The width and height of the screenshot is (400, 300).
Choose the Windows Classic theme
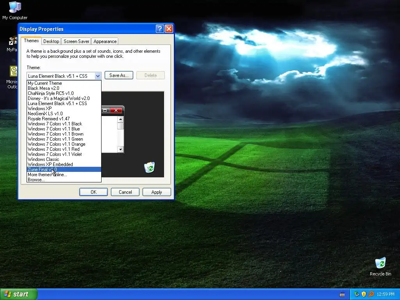pyautogui.click(x=64, y=159)
